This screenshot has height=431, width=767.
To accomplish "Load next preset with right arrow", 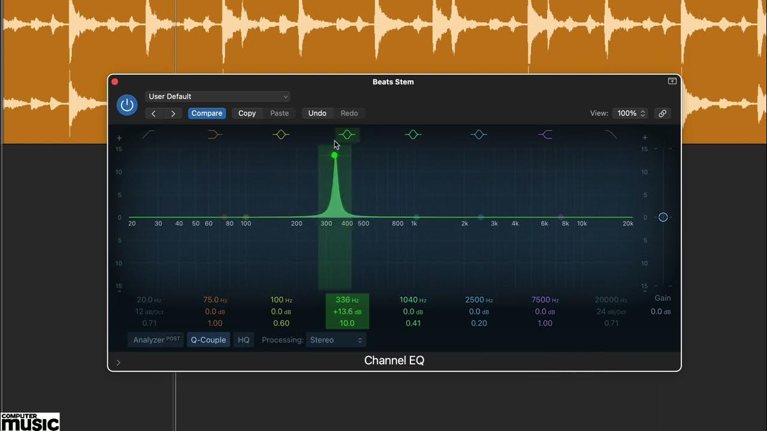I will pyautogui.click(x=173, y=113).
